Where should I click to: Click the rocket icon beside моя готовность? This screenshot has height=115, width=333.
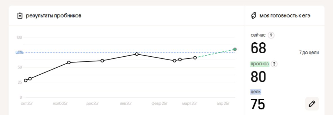(x=253, y=16)
